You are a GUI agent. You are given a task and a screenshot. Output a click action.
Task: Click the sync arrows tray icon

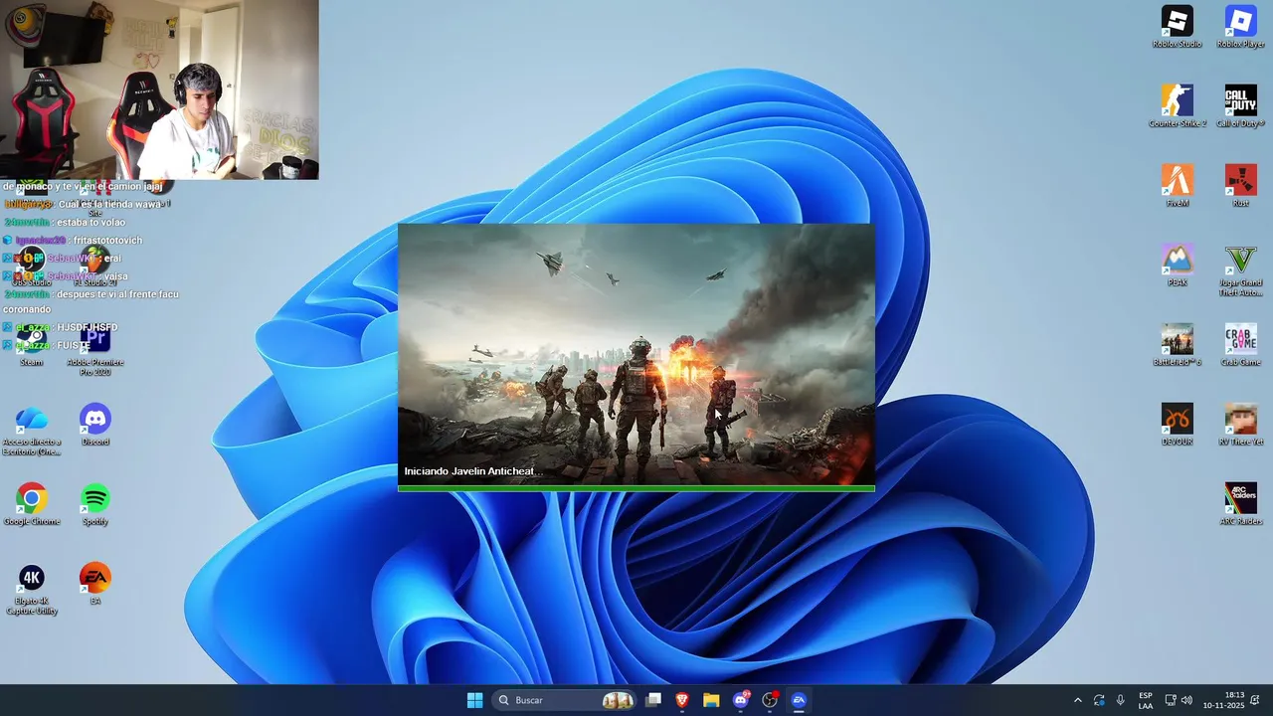[x=1099, y=700]
